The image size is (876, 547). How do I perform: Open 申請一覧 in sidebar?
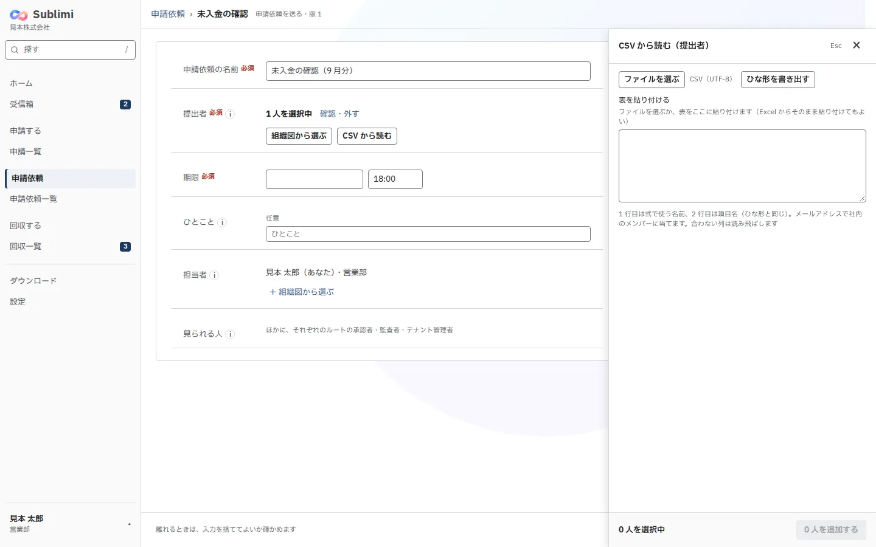(x=70, y=151)
